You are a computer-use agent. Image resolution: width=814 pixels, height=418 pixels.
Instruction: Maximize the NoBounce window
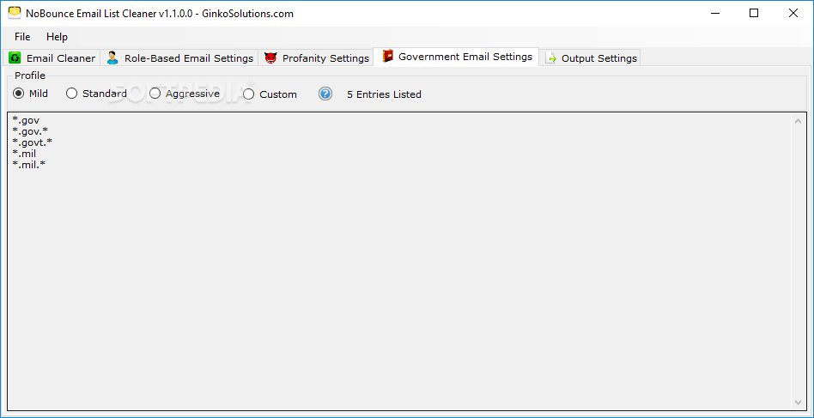[754, 14]
